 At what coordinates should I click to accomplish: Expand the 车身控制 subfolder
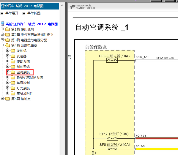tap(7, 82)
